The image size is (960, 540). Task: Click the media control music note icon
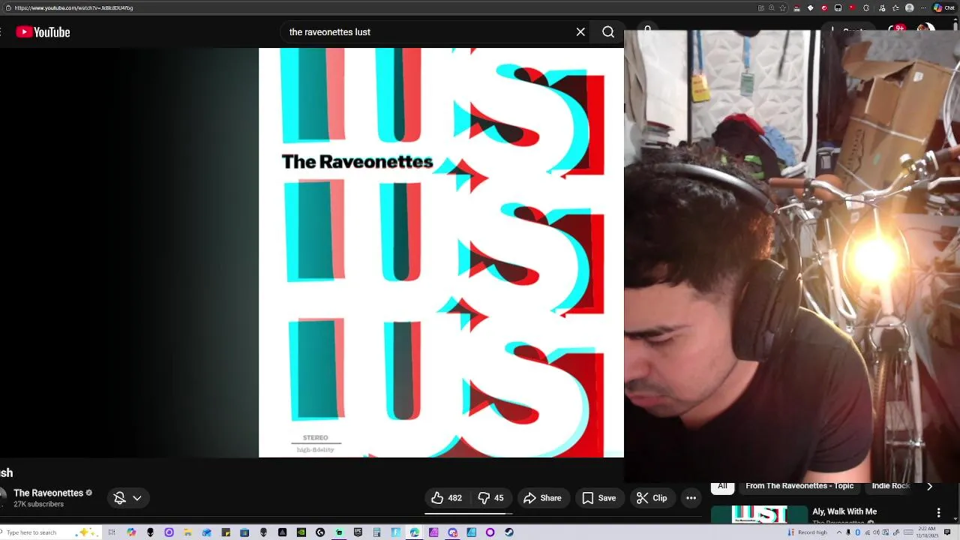(882, 7)
